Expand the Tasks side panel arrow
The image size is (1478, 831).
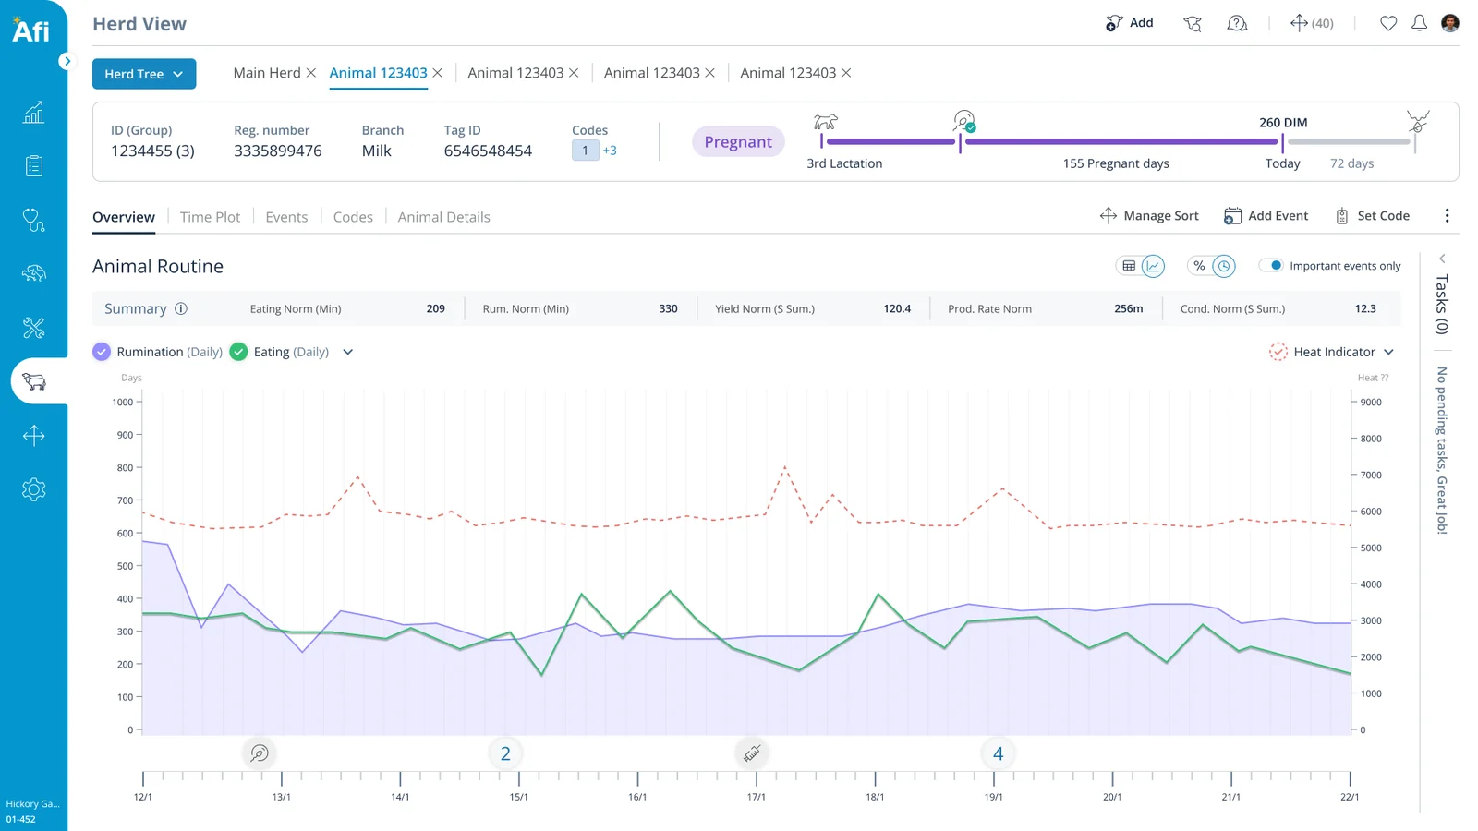(1442, 259)
